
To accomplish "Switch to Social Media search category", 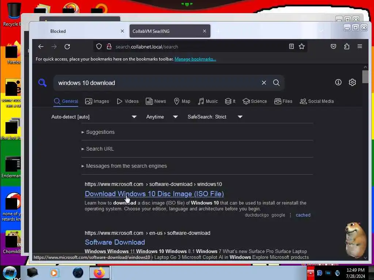I will coord(317,101).
